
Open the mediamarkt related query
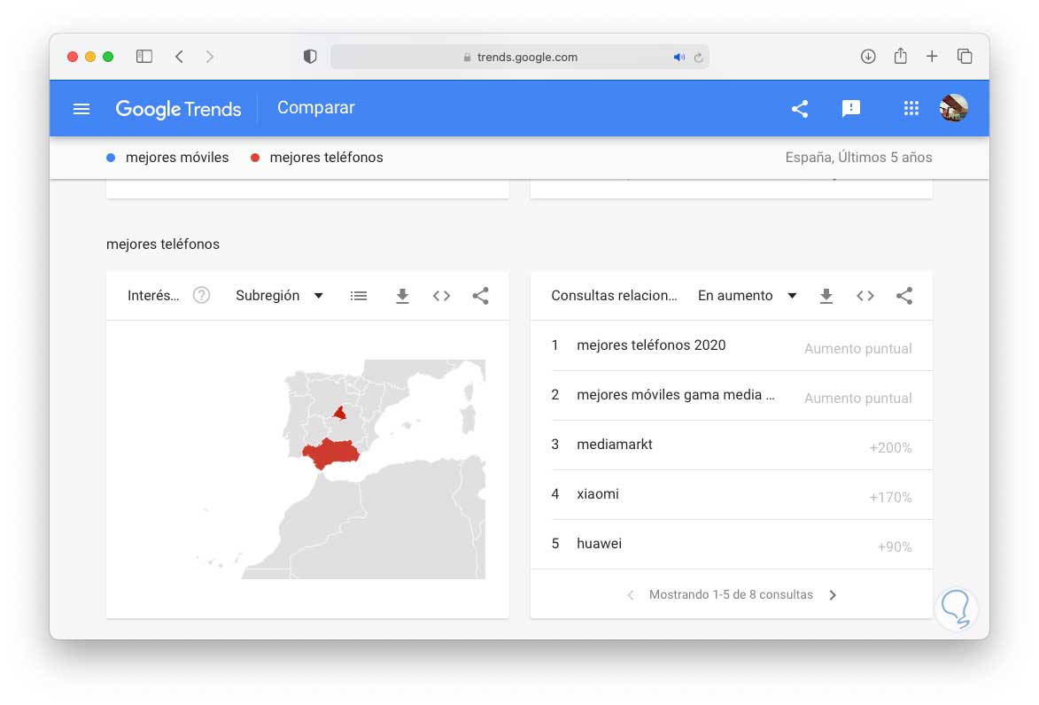tap(615, 445)
